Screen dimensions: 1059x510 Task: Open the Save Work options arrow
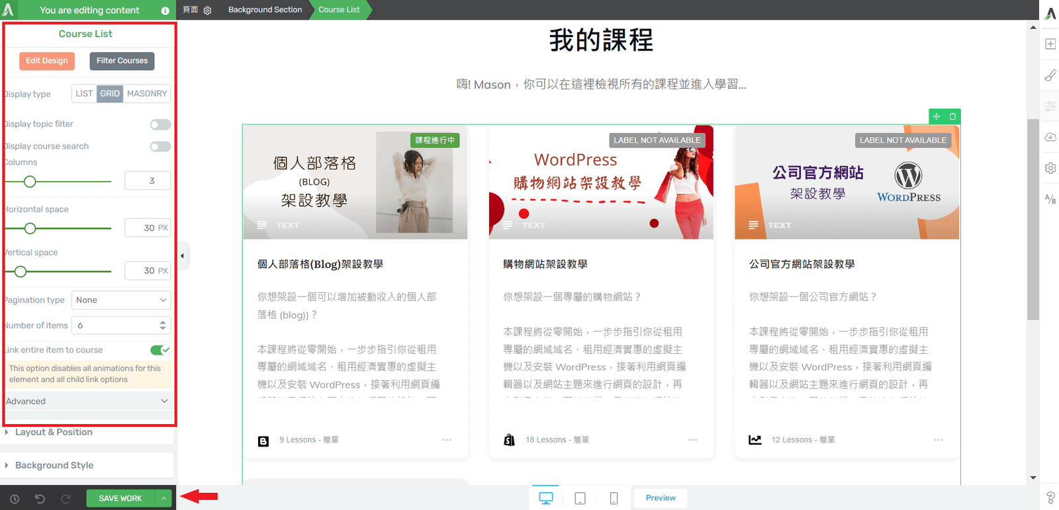[x=163, y=499]
